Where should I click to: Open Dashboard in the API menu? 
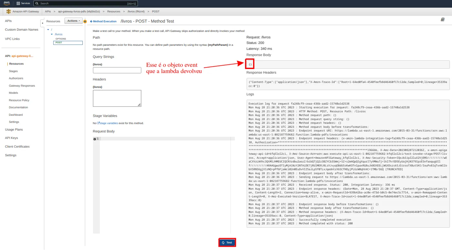coord(16,115)
